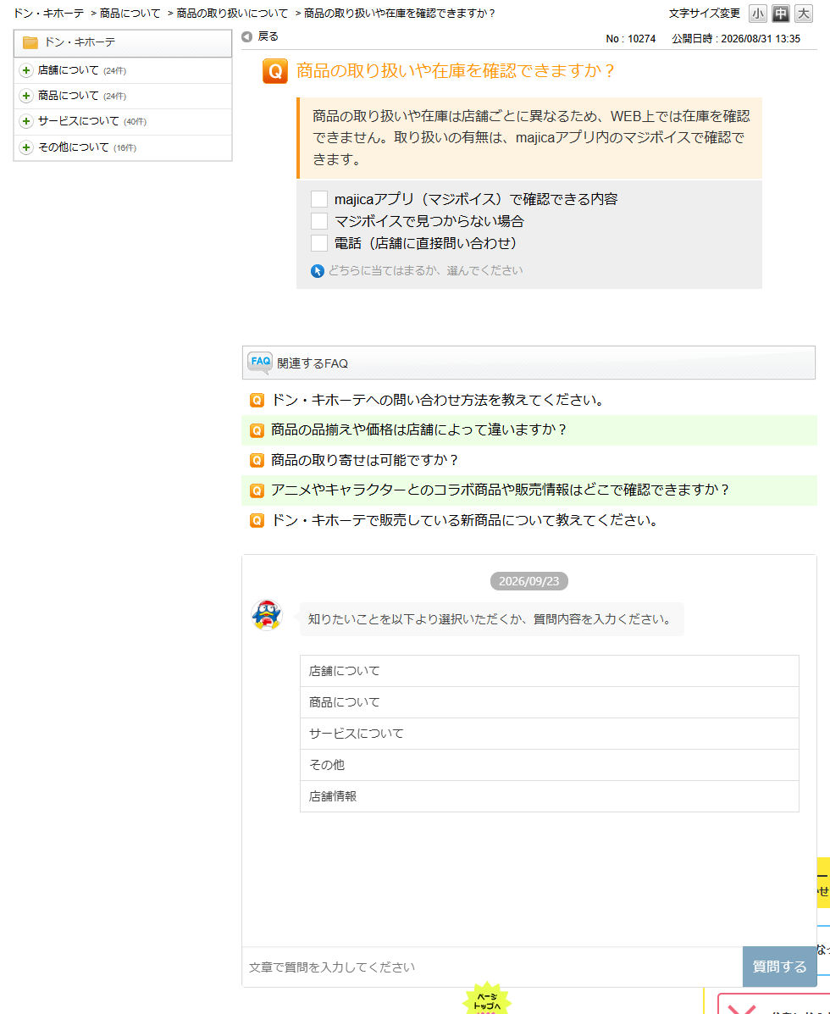Select サービスについて option in chat

click(550, 734)
